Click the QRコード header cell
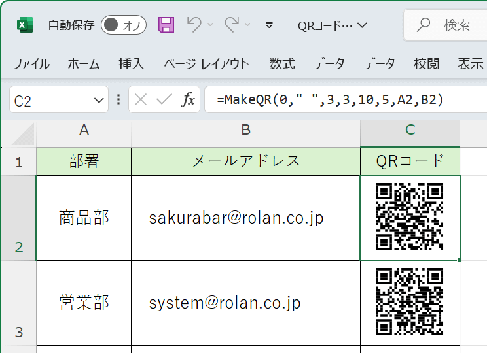The image size is (487, 353). point(410,161)
